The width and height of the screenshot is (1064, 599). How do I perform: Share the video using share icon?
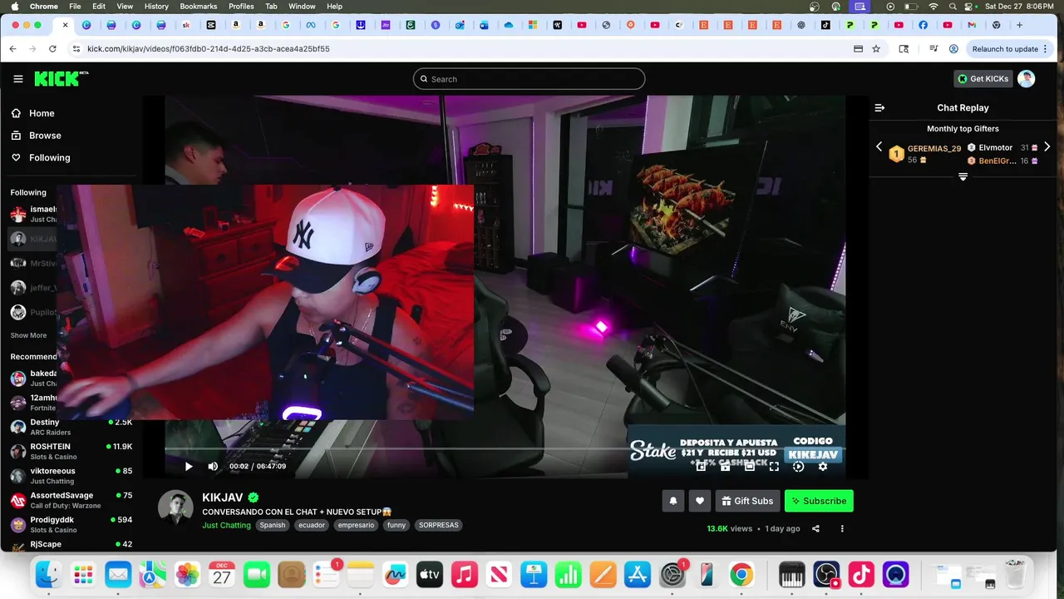coord(815,528)
